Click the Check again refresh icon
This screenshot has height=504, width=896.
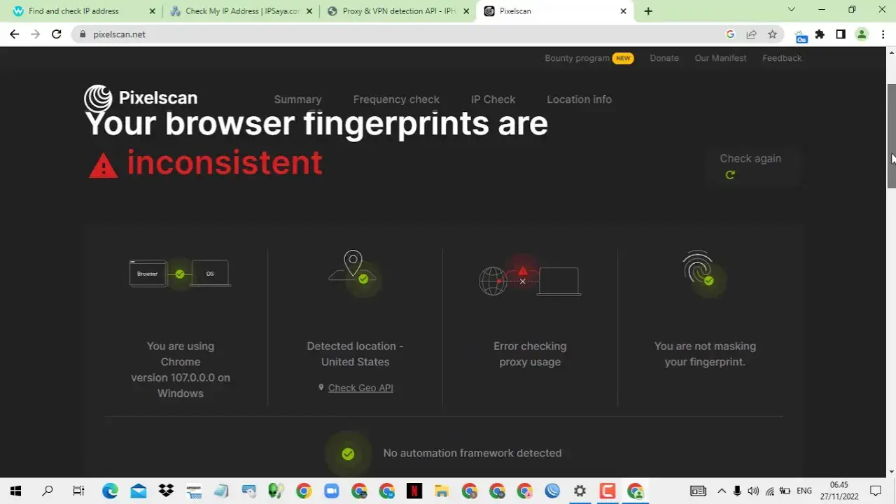pyautogui.click(x=730, y=175)
